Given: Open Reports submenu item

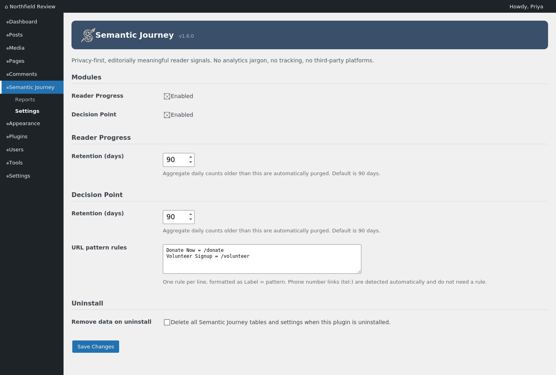Looking at the screenshot, I should click(x=25, y=100).
